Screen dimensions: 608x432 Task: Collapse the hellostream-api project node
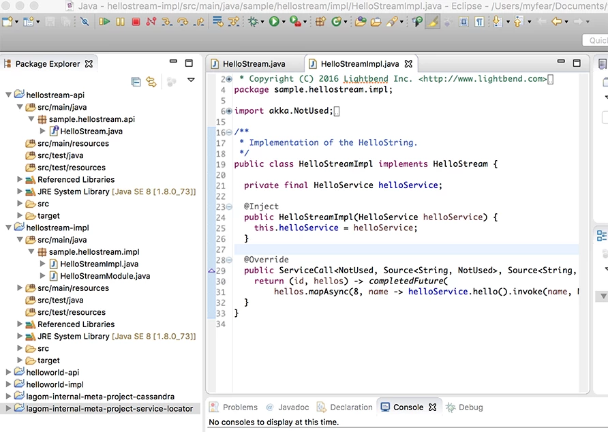pyautogui.click(x=8, y=95)
